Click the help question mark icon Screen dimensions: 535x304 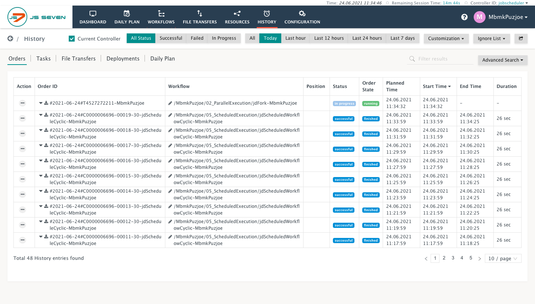[464, 17]
